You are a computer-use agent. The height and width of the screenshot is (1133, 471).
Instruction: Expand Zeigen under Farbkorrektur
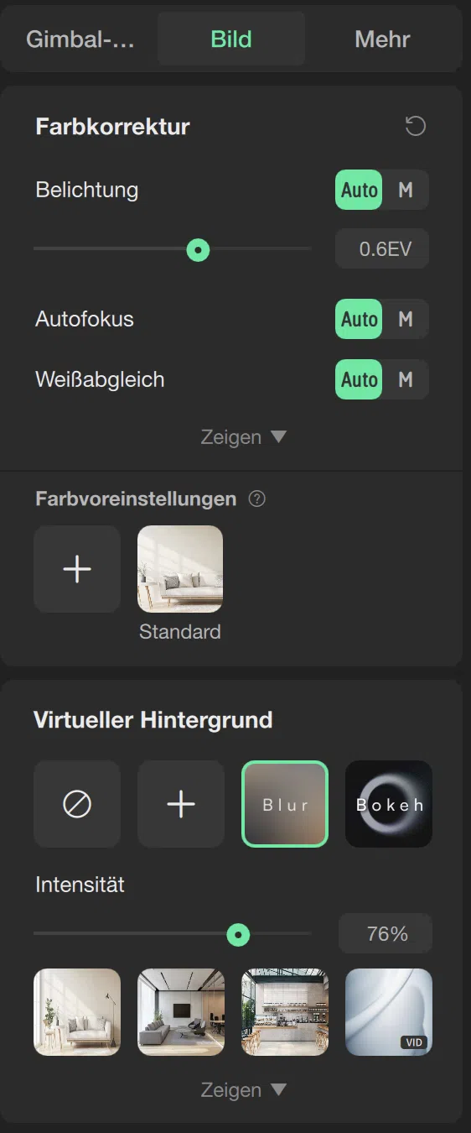point(243,437)
